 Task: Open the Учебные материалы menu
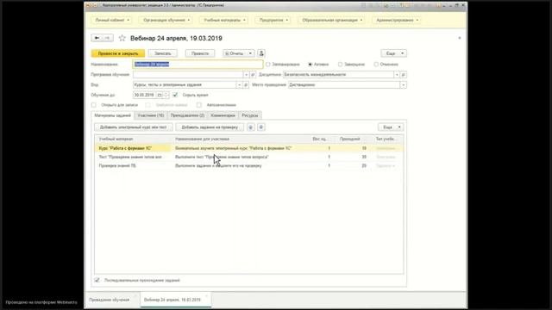[224, 20]
